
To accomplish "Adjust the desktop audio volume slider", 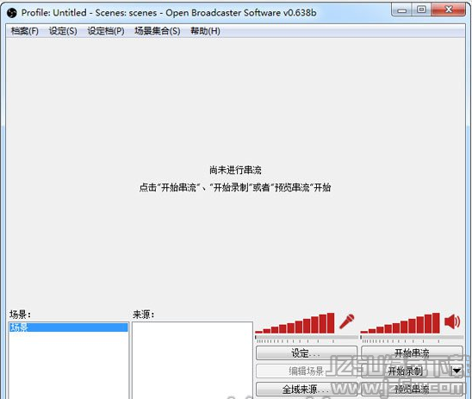I will pyautogui.click(x=412, y=338).
